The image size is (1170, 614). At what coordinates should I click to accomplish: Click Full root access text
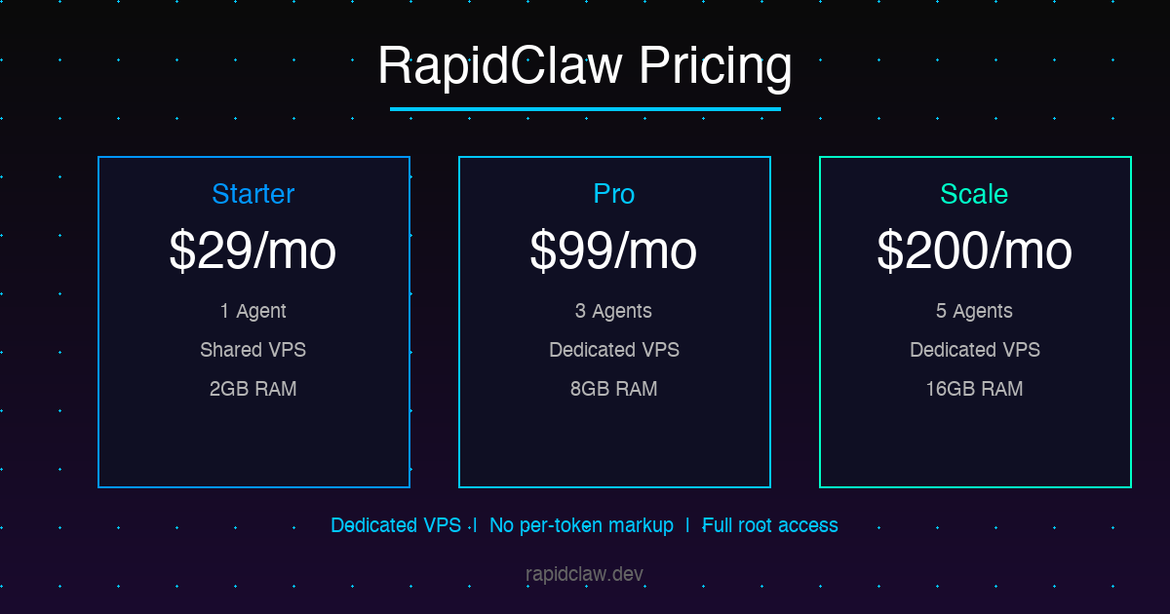[770, 525]
